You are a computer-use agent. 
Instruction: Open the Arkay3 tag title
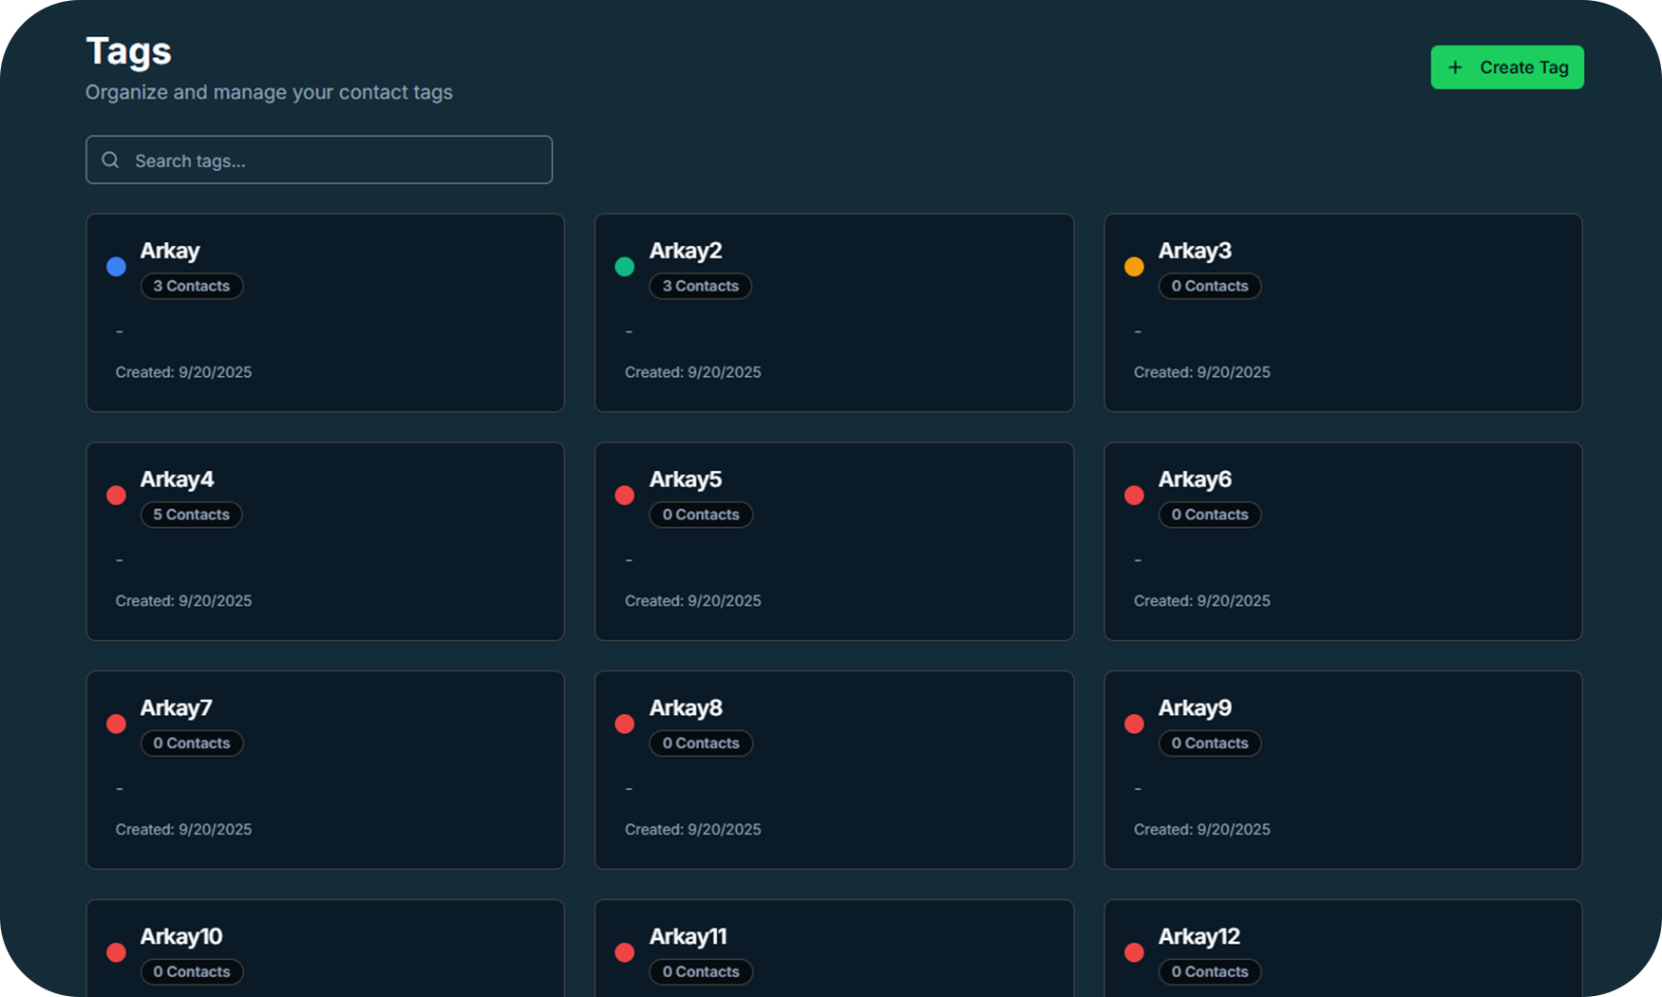1194,251
